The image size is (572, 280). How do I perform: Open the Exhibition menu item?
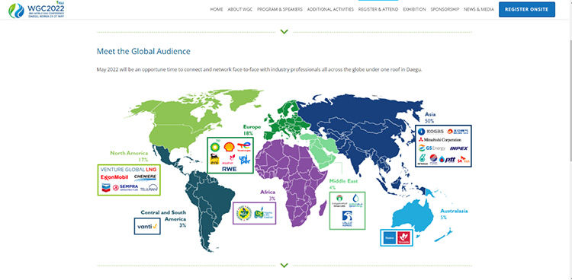tap(414, 9)
